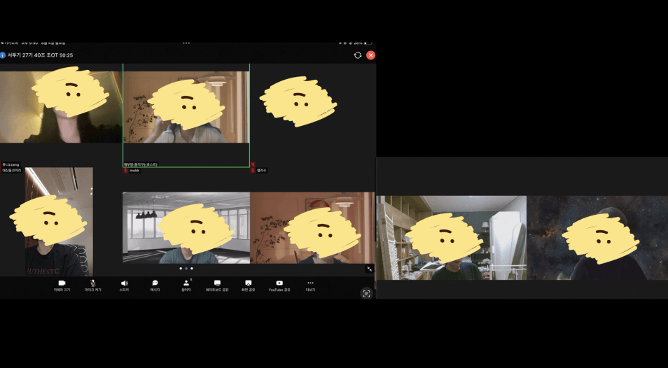Open meeting title 서투기 27기 40조 조OT
668x368 pixels.
point(40,55)
